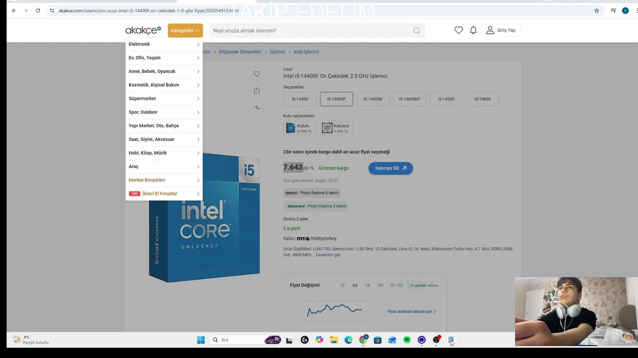638x358 pixels.
Task: Expand the Süpermarket category
Action: pyautogui.click(x=164, y=98)
